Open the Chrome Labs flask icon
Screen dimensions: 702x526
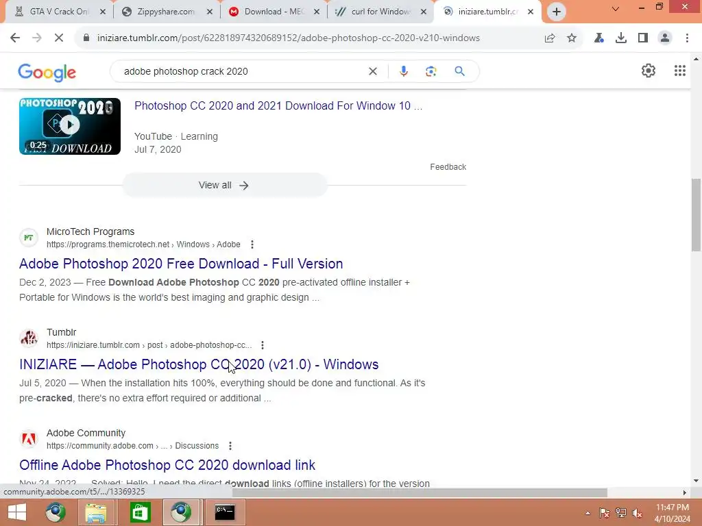coord(599,38)
